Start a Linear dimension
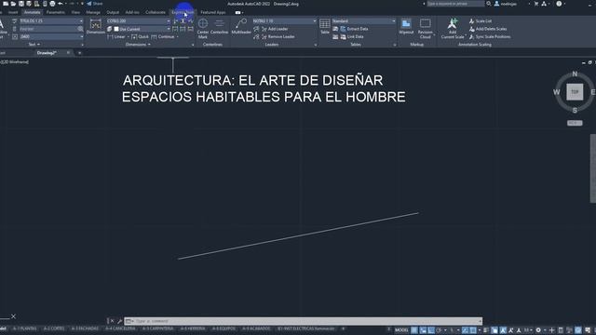The width and height of the screenshot is (596, 335). point(115,37)
